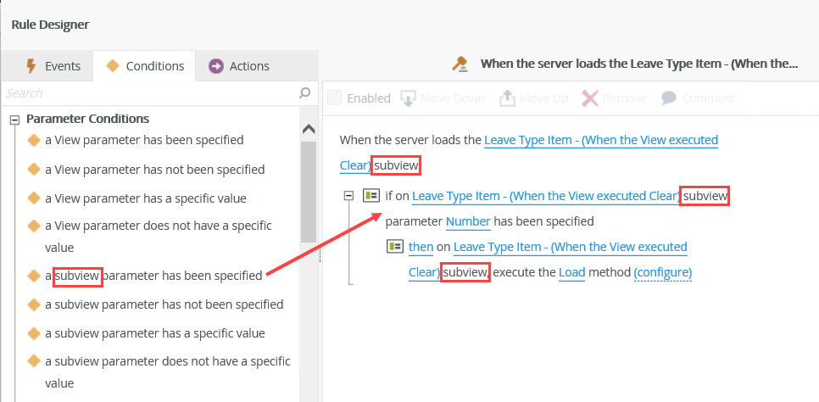Collapse the 'if' condition block

[x=348, y=196]
